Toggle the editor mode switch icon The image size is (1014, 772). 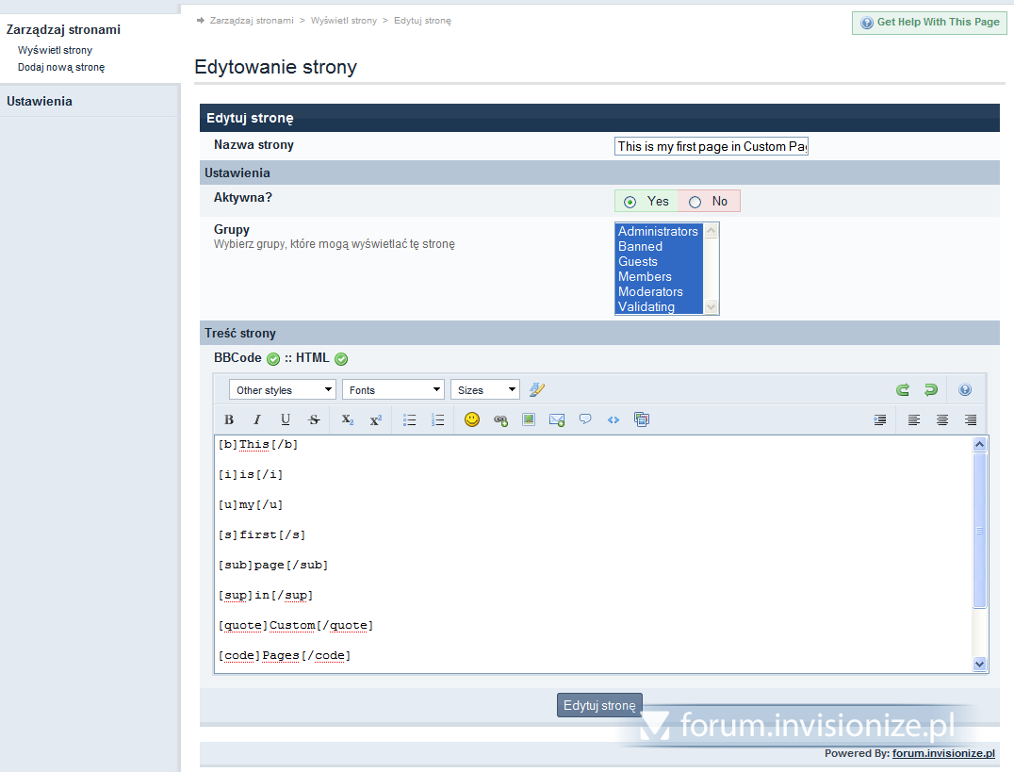[x=537, y=390]
